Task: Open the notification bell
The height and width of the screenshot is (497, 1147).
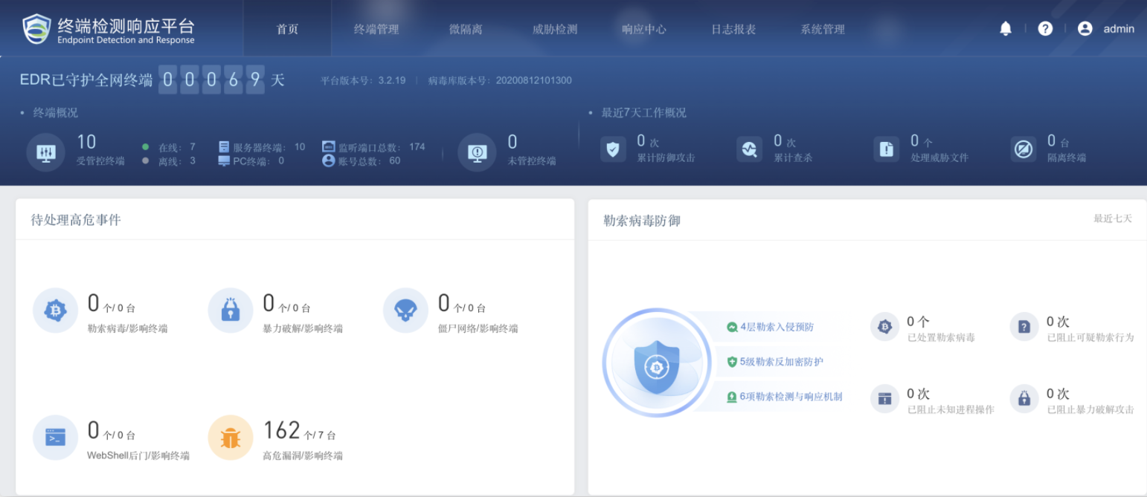Action: 1006,28
